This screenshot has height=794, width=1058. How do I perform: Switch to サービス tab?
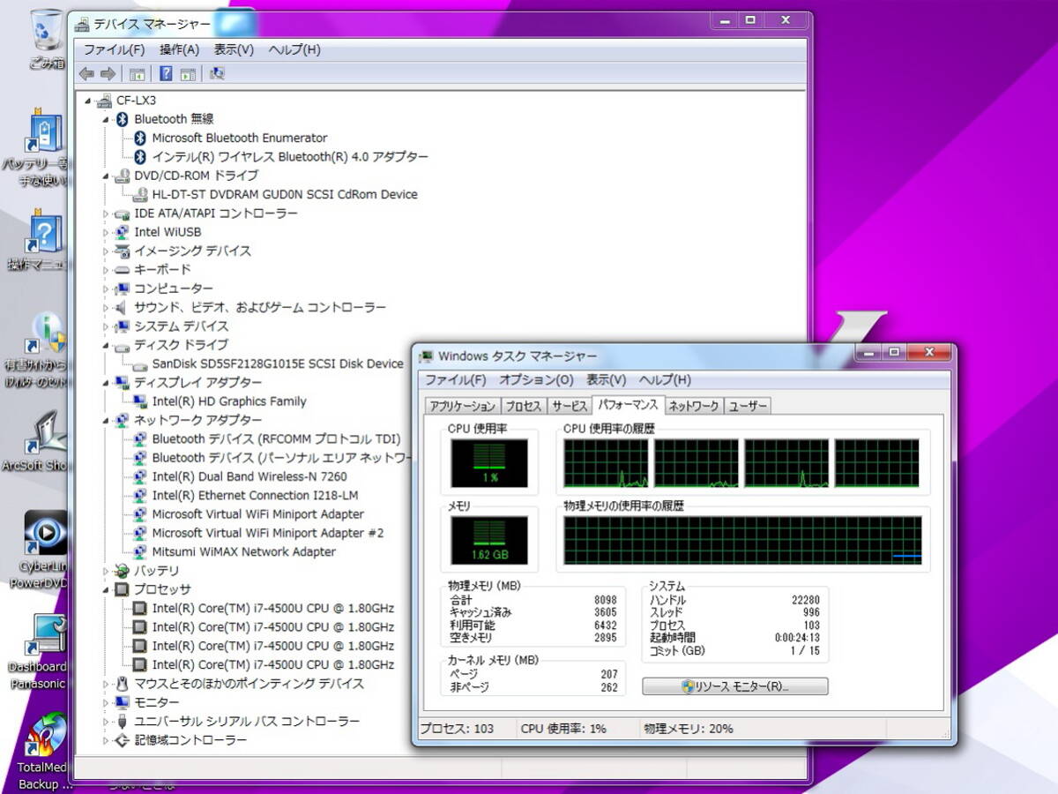click(x=570, y=406)
